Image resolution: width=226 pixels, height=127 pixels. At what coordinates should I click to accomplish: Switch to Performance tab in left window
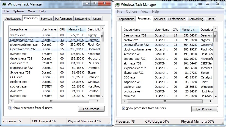click(x=64, y=19)
